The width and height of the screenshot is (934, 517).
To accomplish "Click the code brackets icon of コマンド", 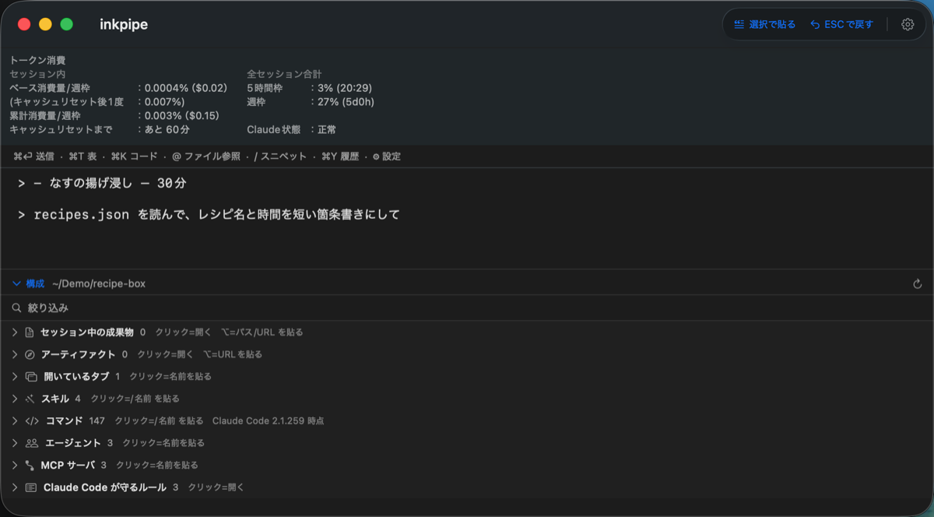I will tap(32, 420).
